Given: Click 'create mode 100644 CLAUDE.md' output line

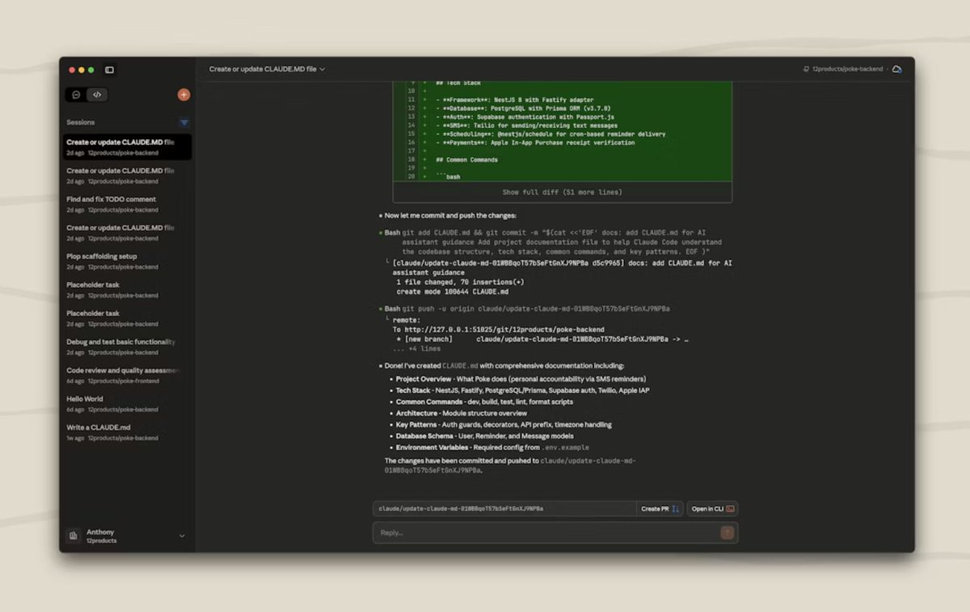Looking at the screenshot, I should (453, 291).
